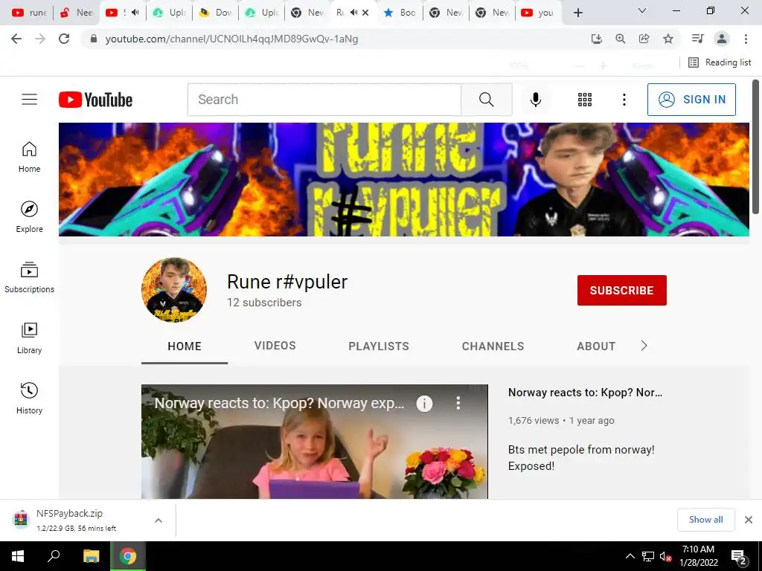The height and width of the screenshot is (571, 762).
Task: Open the 'rune' browser tab
Action: [28, 13]
